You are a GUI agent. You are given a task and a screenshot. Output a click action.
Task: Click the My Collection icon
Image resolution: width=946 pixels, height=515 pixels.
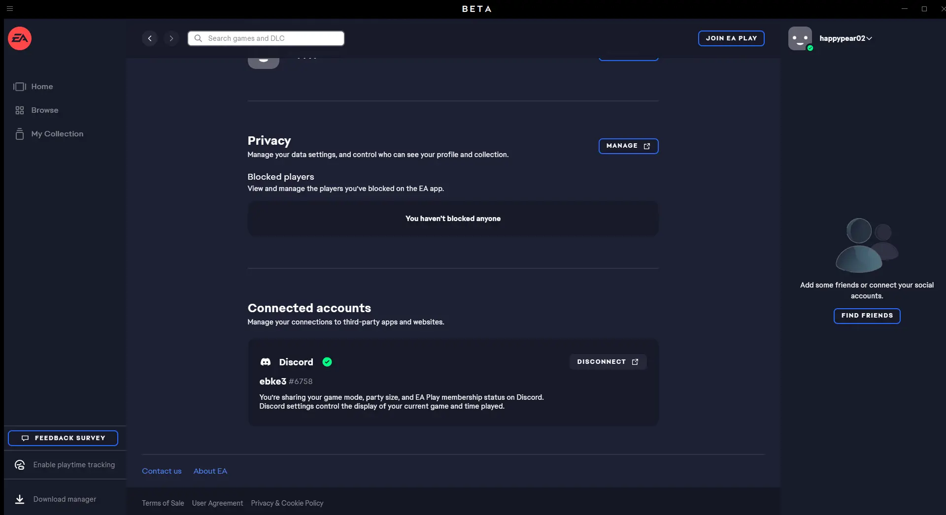(x=20, y=134)
